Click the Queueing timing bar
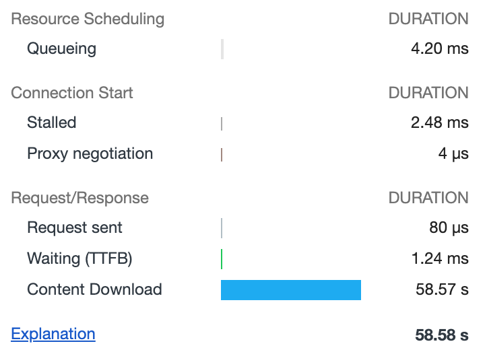485x354 pixels. (222, 49)
